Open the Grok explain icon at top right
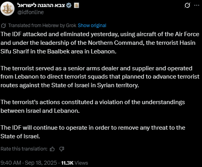This screenshot has width=202, height=167. point(187,6)
